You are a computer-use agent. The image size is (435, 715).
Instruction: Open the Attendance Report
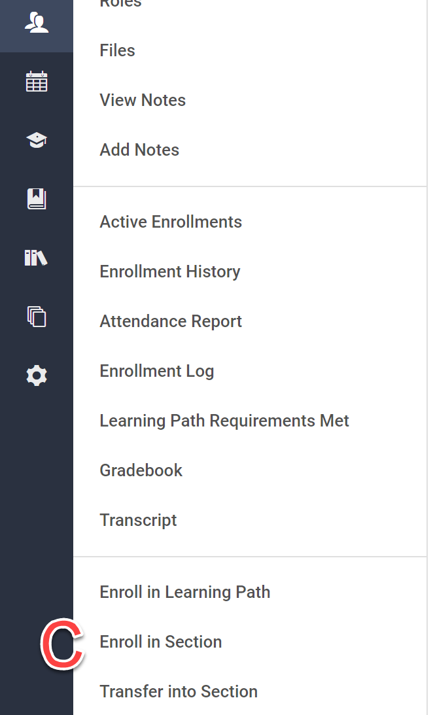(171, 321)
